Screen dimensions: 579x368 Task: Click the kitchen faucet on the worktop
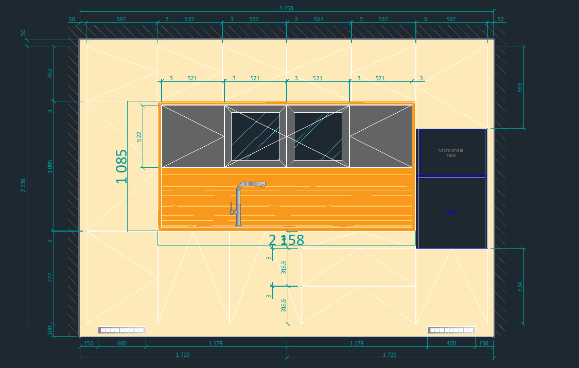tap(239, 202)
